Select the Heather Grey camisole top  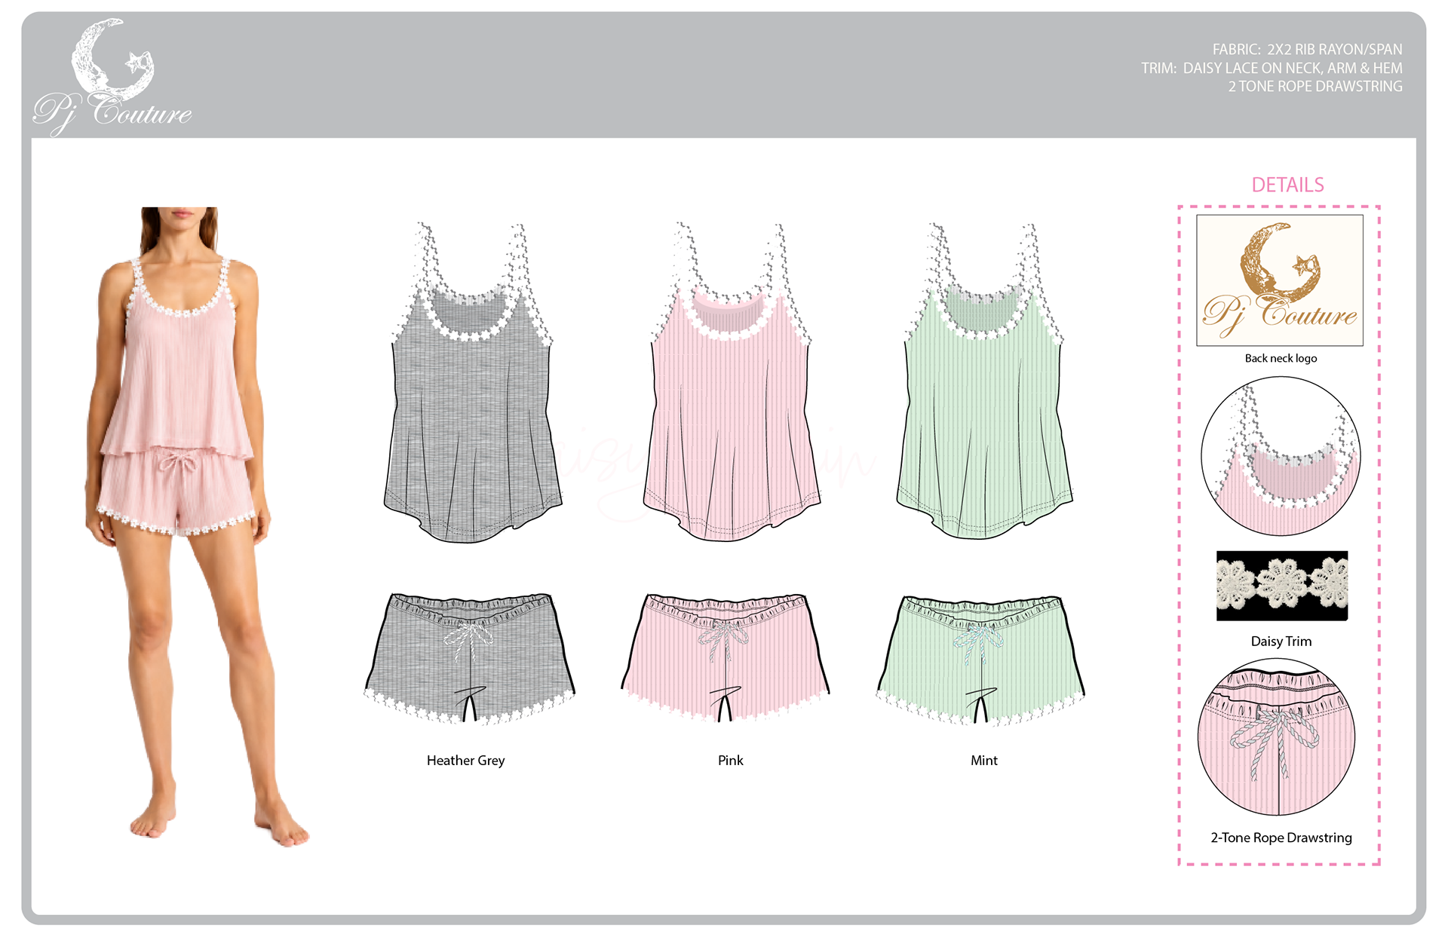[472, 383]
